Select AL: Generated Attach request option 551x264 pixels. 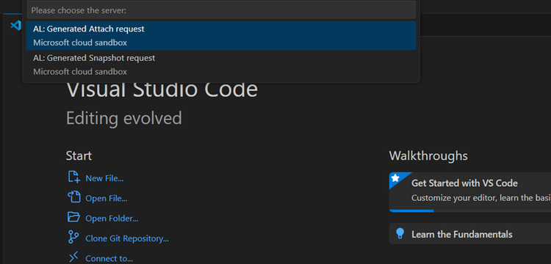pos(221,35)
